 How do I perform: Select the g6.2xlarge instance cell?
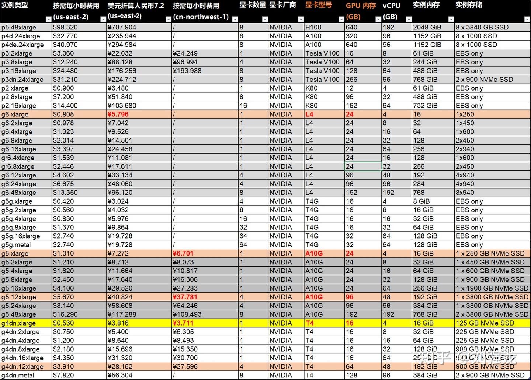[x=26, y=123]
